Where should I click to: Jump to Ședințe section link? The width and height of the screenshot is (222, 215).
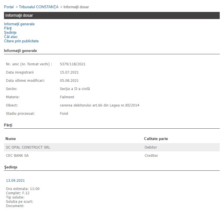point(10,33)
